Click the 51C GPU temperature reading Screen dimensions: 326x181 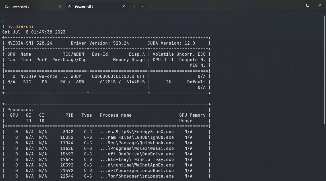(x=27, y=82)
